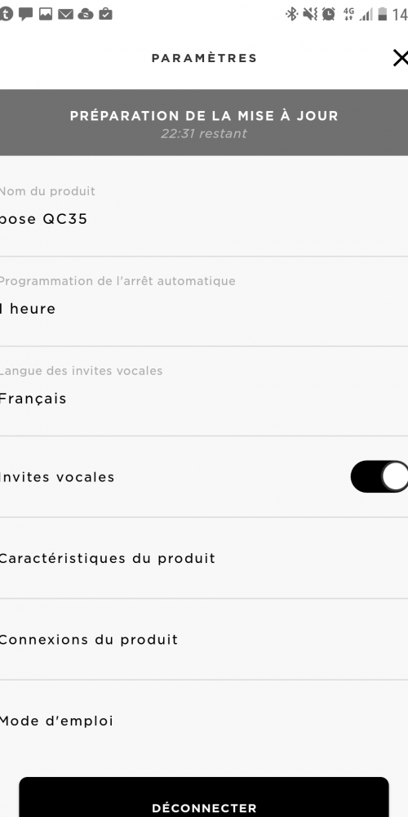This screenshot has width=408, height=817.
Task: Tap the Bluetooth icon in status bar
Action: point(291,14)
